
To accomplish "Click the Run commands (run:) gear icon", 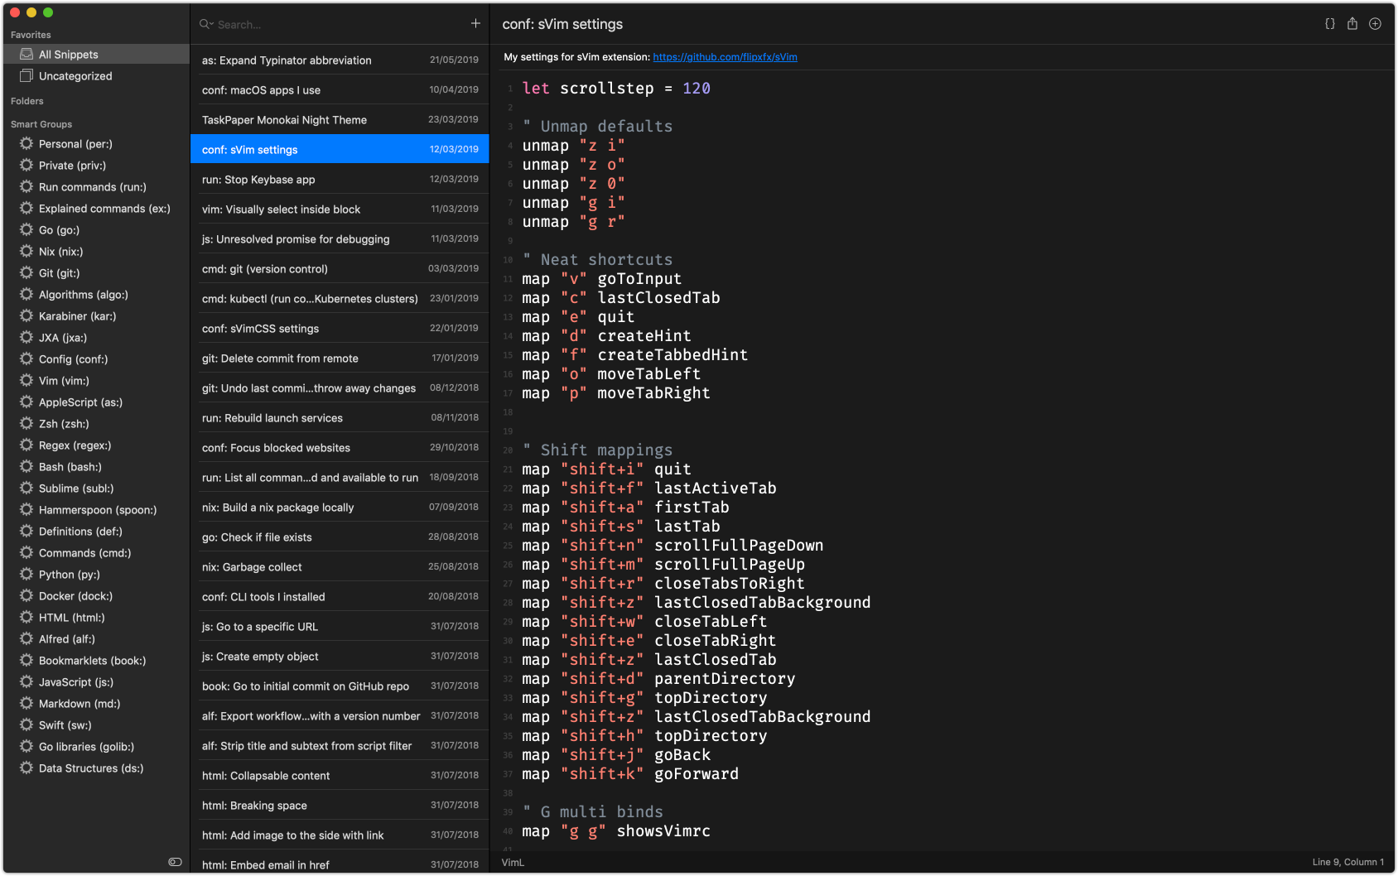I will coord(27,187).
